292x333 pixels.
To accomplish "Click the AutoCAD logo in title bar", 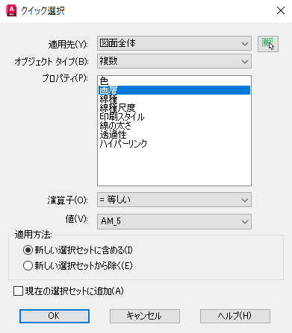I will click(11, 10).
